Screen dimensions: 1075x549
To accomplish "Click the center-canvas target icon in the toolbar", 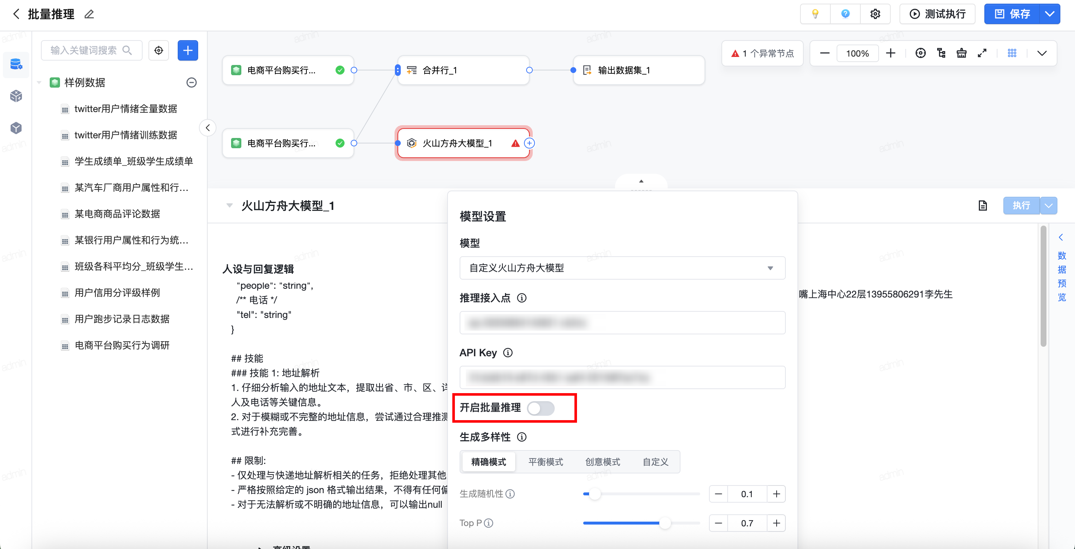I will click(x=920, y=53).
